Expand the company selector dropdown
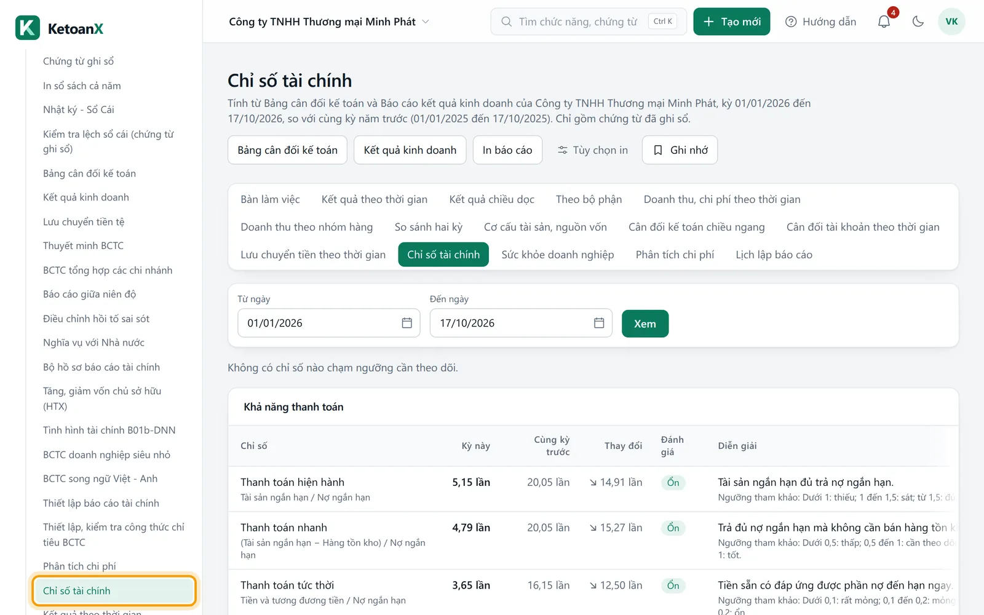The width and height of the screenshot is (984, 615). click(328, 22)
